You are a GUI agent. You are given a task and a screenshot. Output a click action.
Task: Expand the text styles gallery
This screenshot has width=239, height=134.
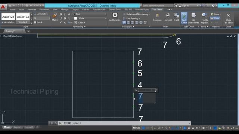click(x=31, y=23)
